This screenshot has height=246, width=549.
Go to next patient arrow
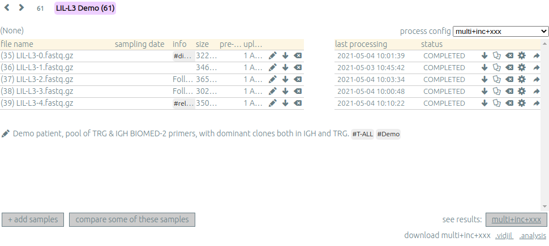tap(22, 7)
